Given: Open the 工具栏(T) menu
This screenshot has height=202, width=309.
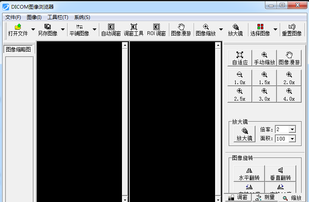Looking at the screenshot, I should (x=58, y=17).
